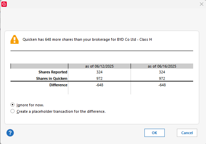Click the 'as of 06/12/2025' column header
The width and height of the screenshot is (206, 144).
pos(99,66)
